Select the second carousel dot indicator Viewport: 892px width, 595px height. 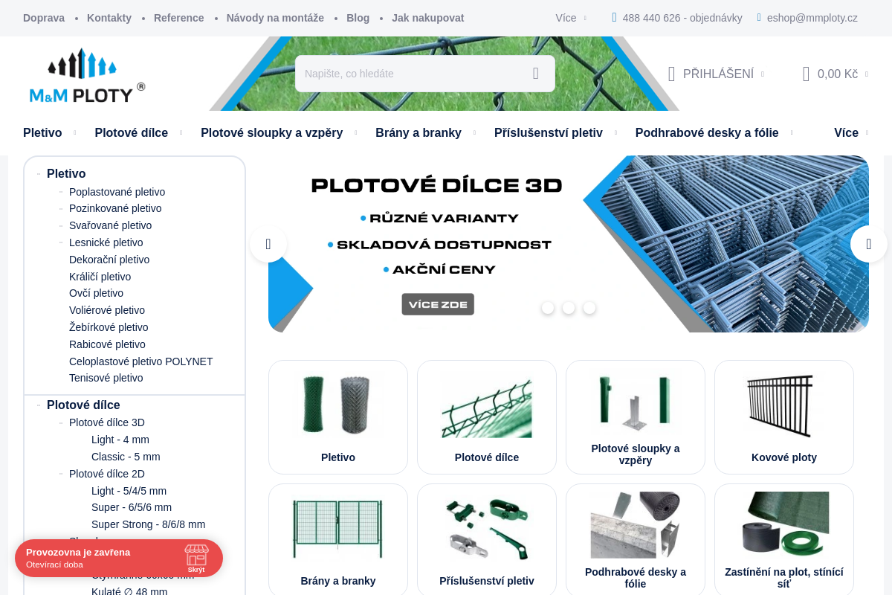[x=569, y=307]
